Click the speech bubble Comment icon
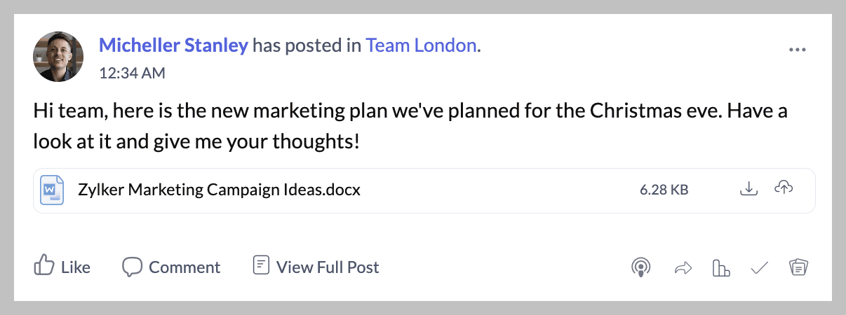Screen dimensions: 846x315 pyautogui.click(x=132, y=267)
